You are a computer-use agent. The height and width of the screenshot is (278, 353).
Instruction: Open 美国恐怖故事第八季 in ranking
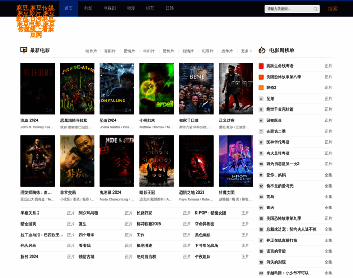[283, 77]
